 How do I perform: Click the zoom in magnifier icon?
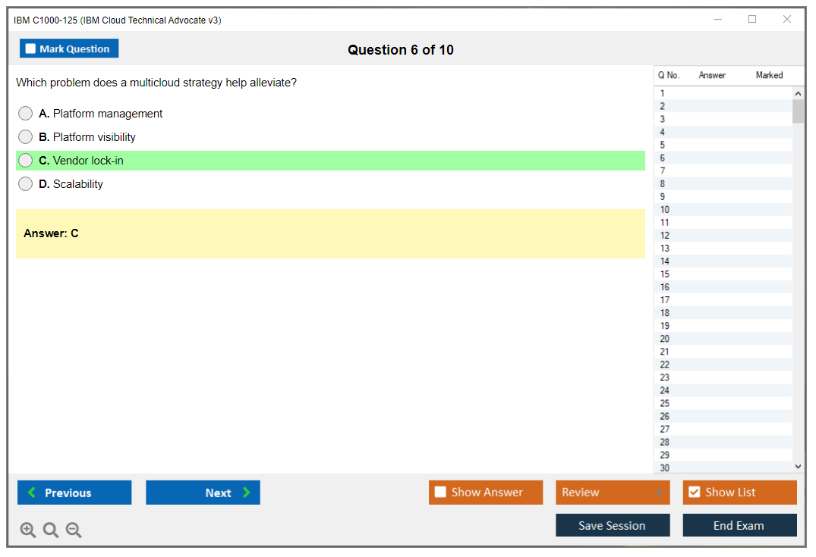pos(28,530)
